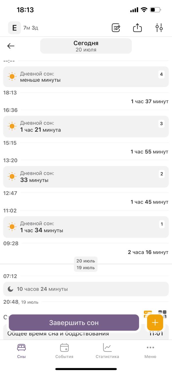Tap the child profile avatar E

pyautogui.click(x=14, y=28)
